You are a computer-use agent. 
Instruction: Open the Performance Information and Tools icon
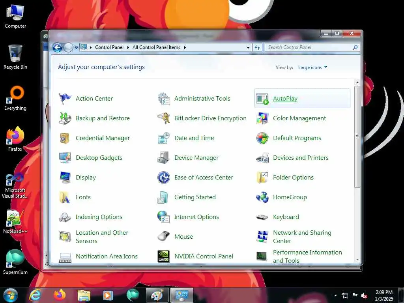(x=262, y=256)
